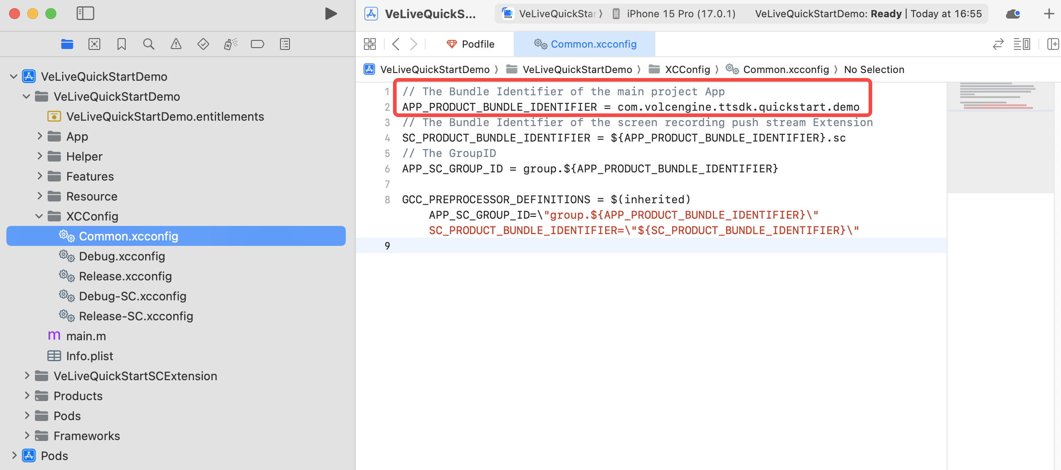Open the Issue navigator warning icon
This screenshot has height=470, width=1061.
point(176,44)
